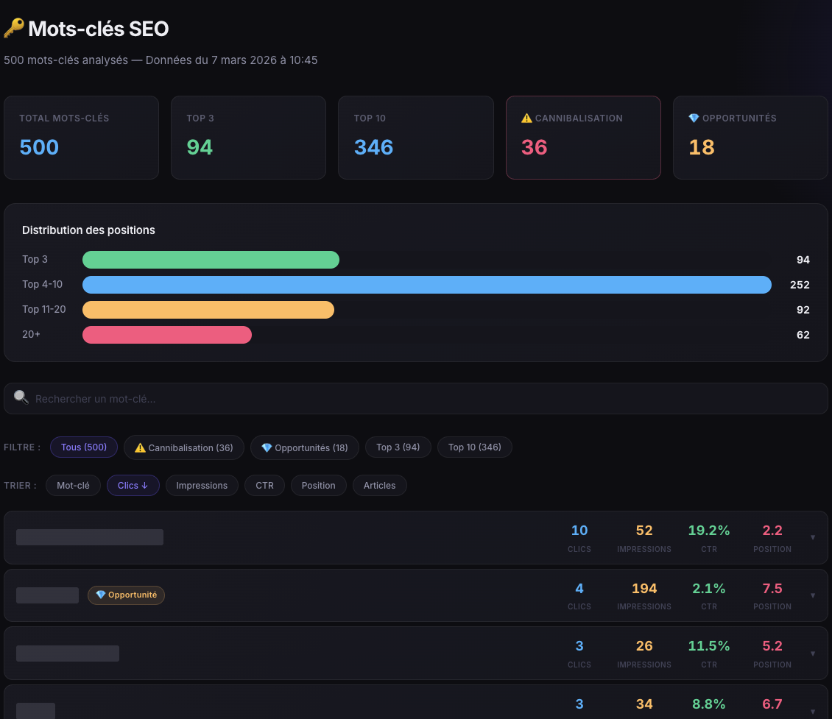Expand the row with 194 impressions
The height and width of the screenshot is (719, 832).
pyautogui.click(x=813, y=595)
